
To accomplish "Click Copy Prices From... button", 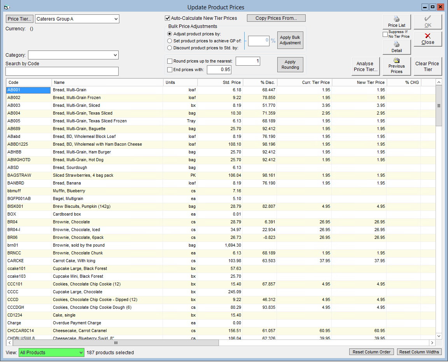I will pyautogui.click(x=276, y=18).
